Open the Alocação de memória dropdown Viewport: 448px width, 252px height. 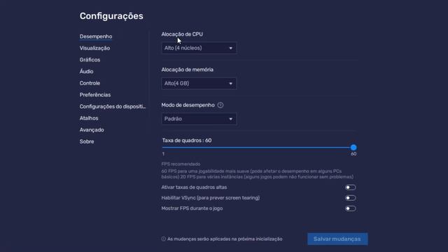coord(199,83)
